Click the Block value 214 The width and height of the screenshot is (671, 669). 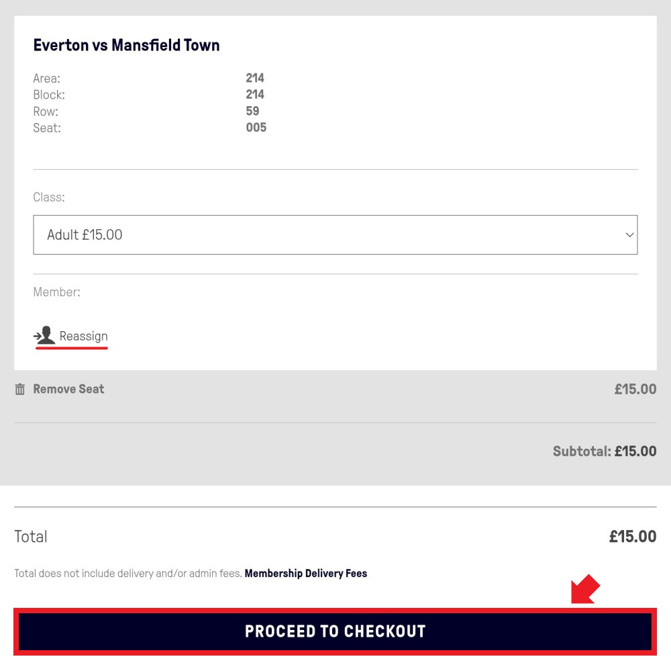point(255,94)
